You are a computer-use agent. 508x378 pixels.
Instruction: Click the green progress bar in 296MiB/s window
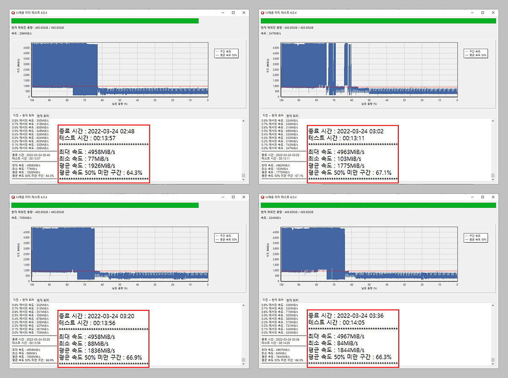(105, 21)
